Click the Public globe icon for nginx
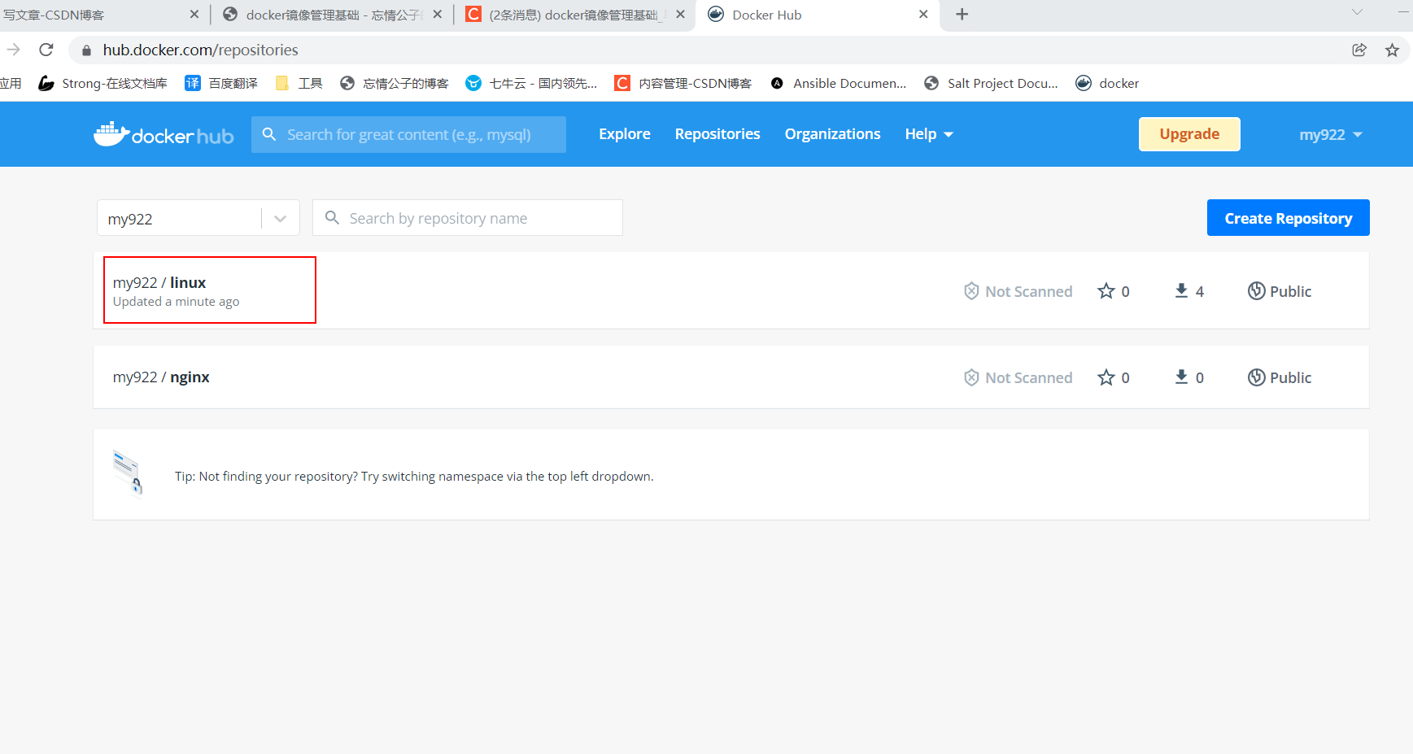This screenshot has height=754, width=1413. point(1257,377)
